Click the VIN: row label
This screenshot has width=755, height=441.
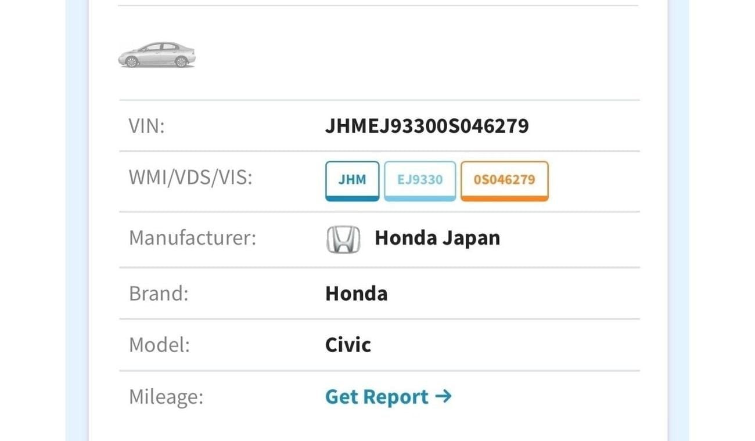coord(147,126)
